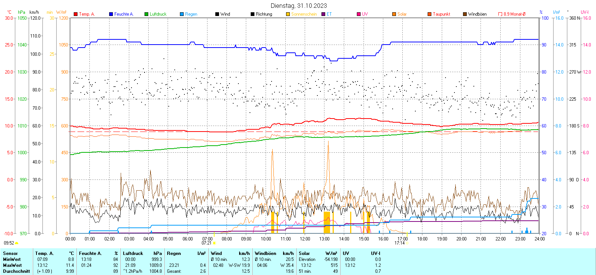
Task: Click the Taupunkt legend label
Action: [441, 14]
